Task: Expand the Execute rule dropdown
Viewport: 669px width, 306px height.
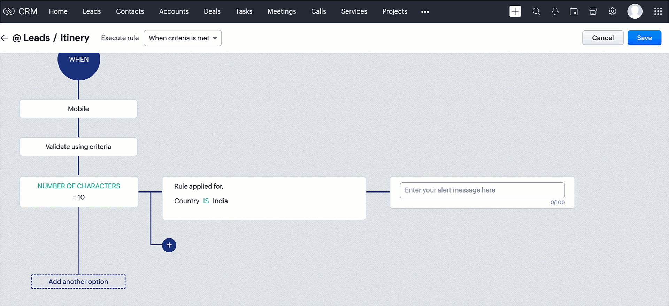Action: tap(183, 38)
